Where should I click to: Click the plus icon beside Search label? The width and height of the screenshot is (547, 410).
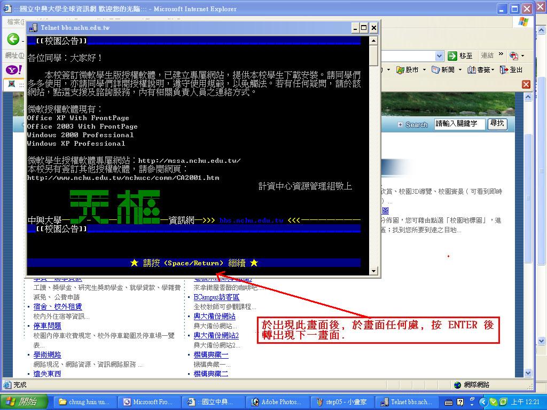(400, 125)
